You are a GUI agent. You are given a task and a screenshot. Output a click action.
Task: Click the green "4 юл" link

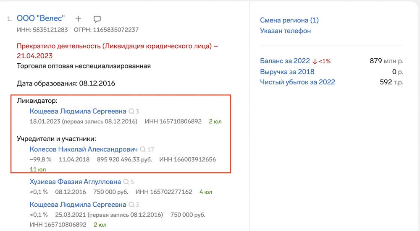click(x=206, y=192)
